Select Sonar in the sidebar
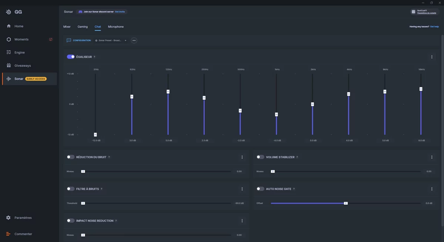The width and height of the screenshot is (444, 242). pos(30,79)
